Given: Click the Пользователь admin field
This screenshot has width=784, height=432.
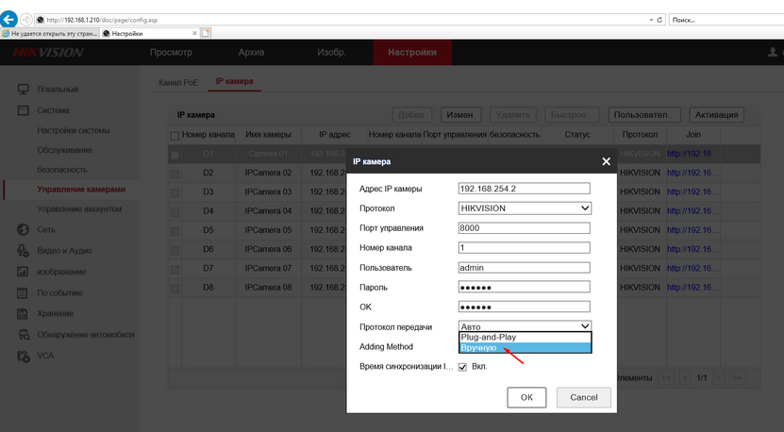Looking at the screenshot, I should click(524, 268).
